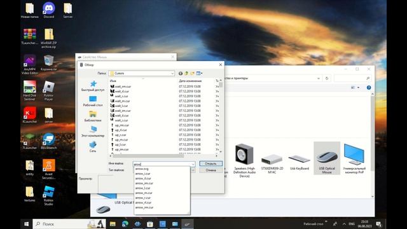Select Новая папка desktop folder
The image size is (407, 229).
(x=30, y=10)
